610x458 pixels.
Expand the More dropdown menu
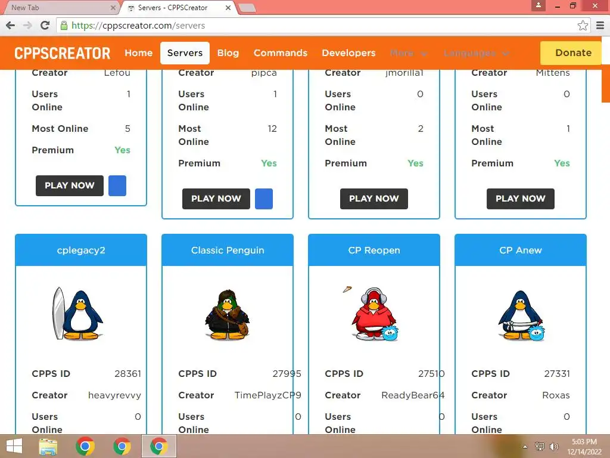(409, 53)
